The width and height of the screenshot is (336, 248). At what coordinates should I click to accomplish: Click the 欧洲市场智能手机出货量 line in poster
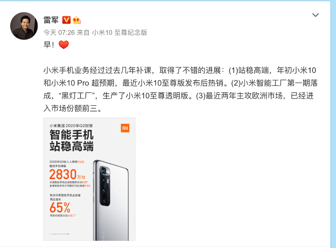(x=65, y=195)
